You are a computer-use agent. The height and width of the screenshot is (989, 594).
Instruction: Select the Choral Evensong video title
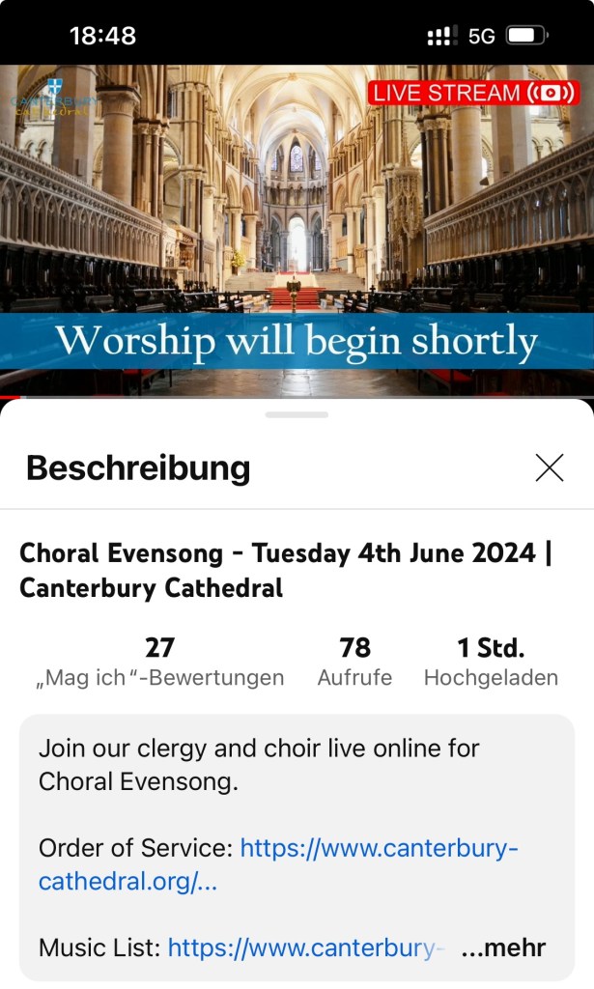click(x=286, y=570)
